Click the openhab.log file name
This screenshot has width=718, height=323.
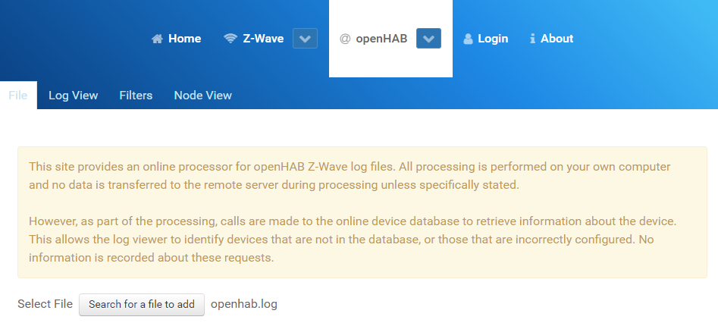click(x=244, y=304)
